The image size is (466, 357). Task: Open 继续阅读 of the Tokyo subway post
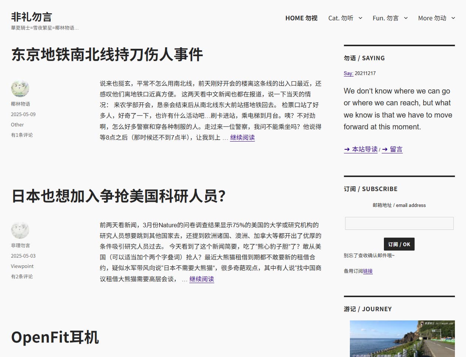click(x=242, y=137)
